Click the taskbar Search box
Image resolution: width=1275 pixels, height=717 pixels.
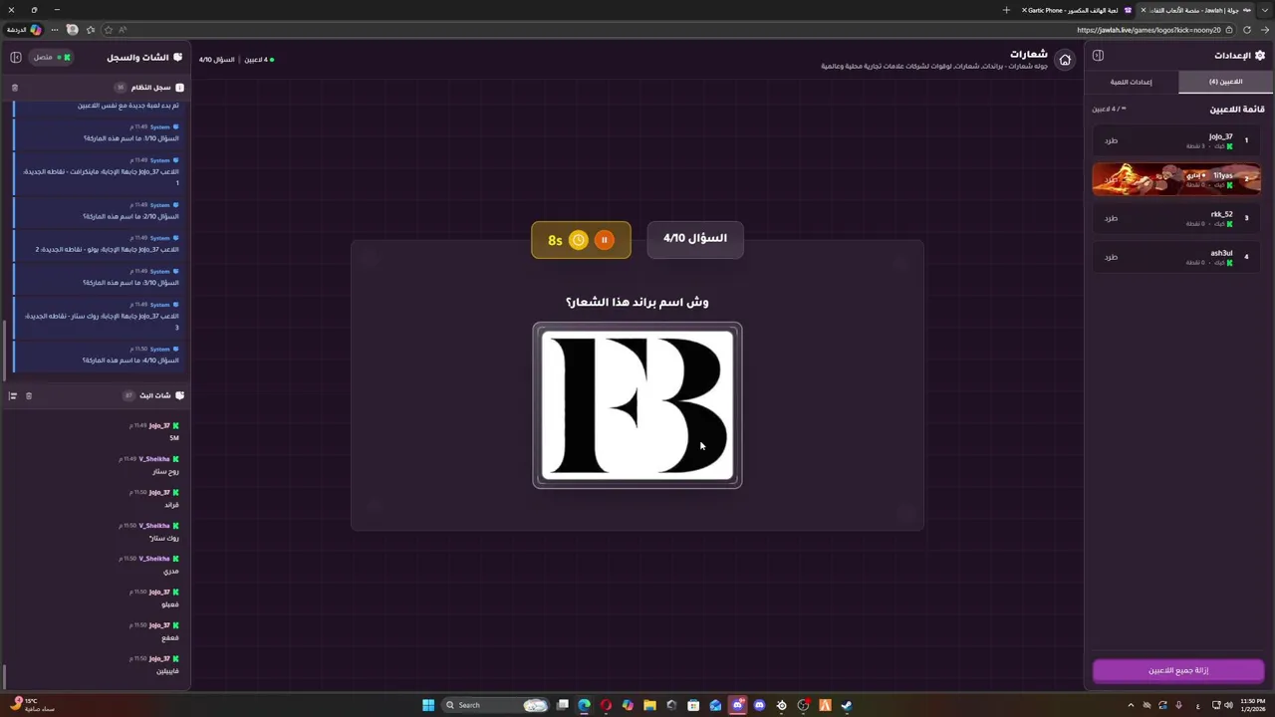pos(496,705)
